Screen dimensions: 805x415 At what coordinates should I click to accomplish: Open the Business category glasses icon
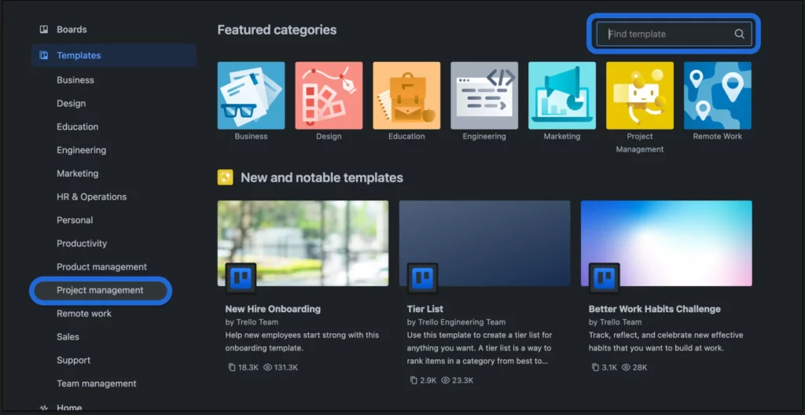[251, 96]
